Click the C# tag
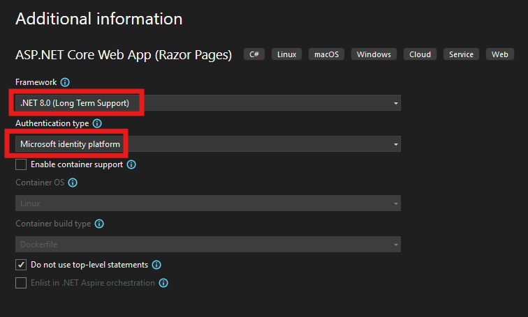This screenshot has width=528, height=317. 254,54
